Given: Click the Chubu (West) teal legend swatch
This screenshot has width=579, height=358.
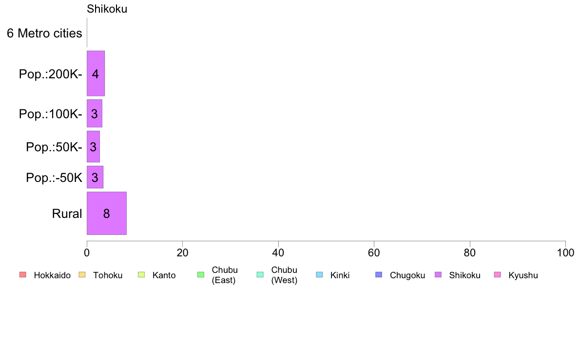Looking at the screenshot, I should click(x=260, y=275).
